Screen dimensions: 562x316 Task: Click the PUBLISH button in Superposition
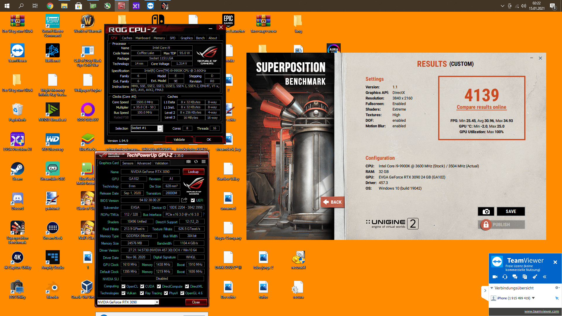[x=501, y=224]
